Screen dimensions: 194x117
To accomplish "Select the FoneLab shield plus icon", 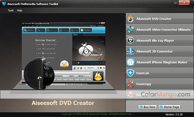I will [x=131, y=73].
